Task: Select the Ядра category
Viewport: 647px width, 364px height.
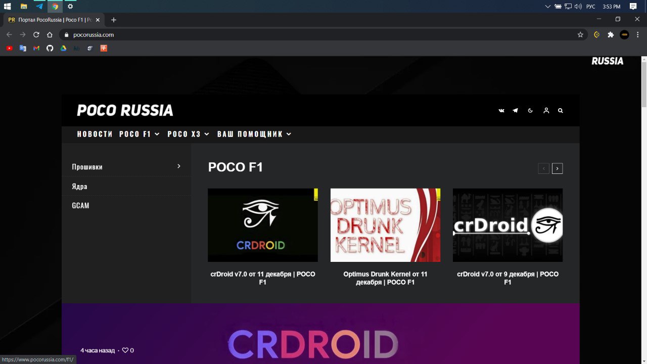Action: pos(79,186)
